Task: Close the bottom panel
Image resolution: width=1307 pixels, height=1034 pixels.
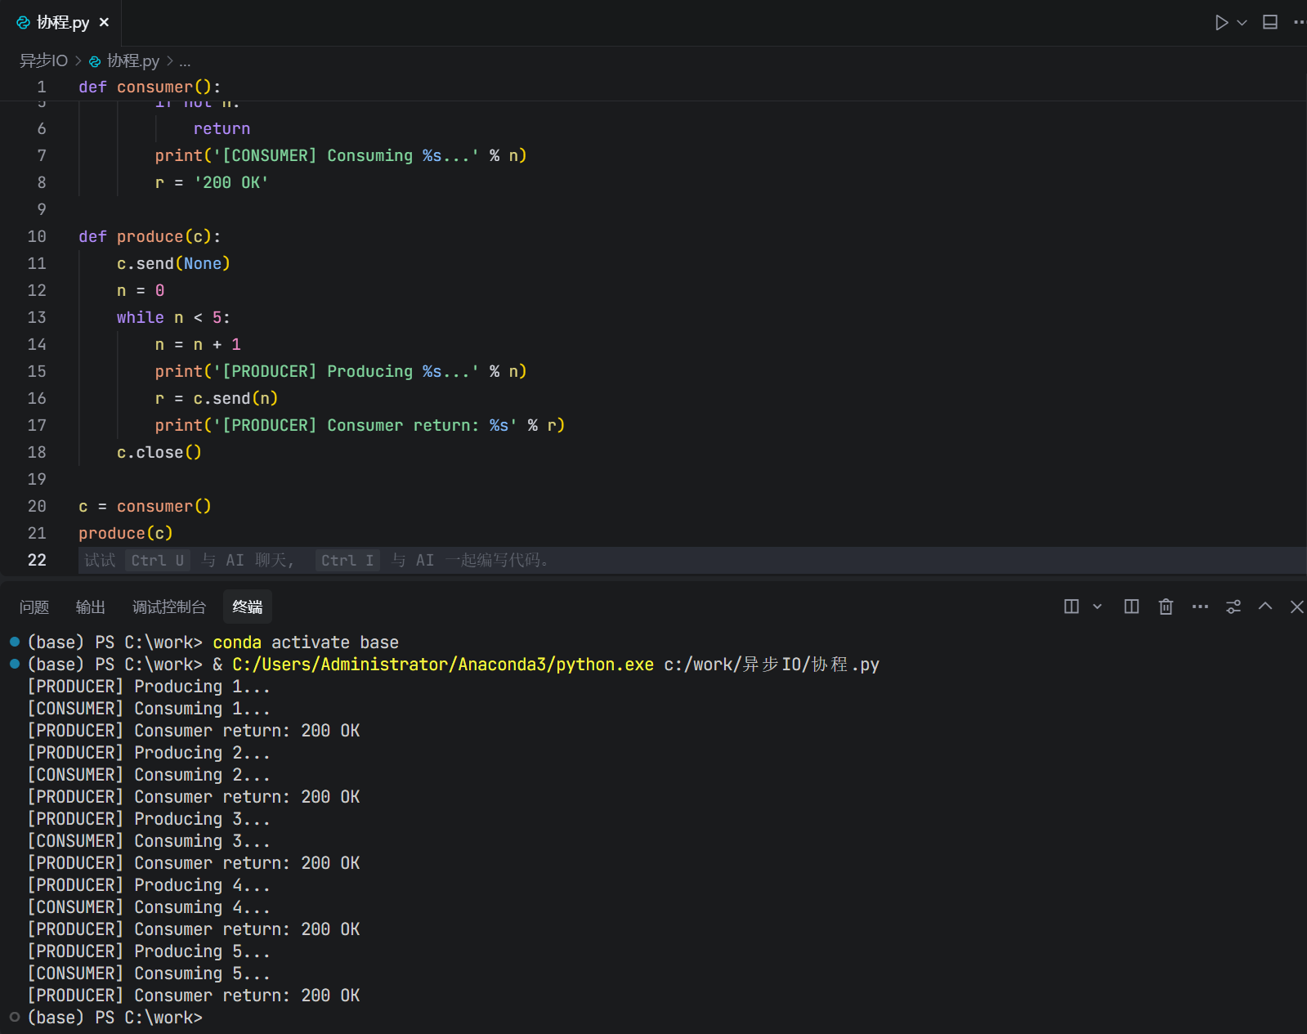Action: 1296,607
